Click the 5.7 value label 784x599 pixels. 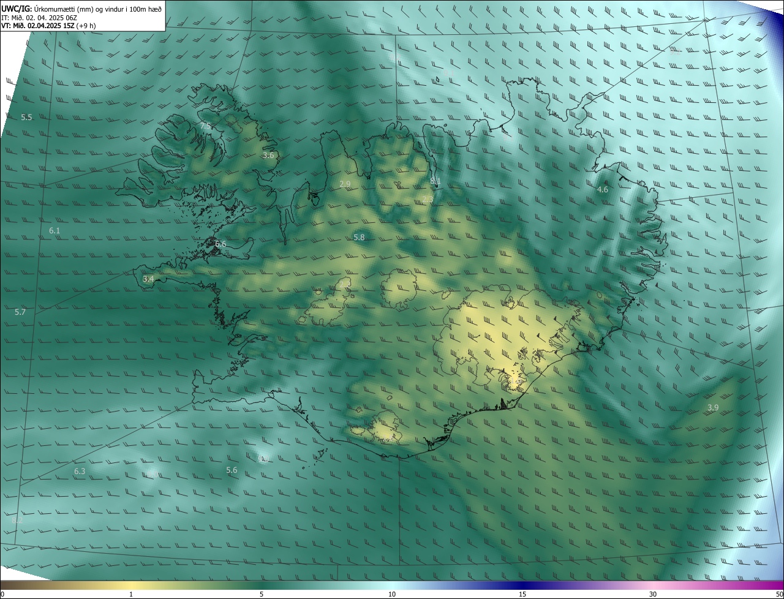20,312
